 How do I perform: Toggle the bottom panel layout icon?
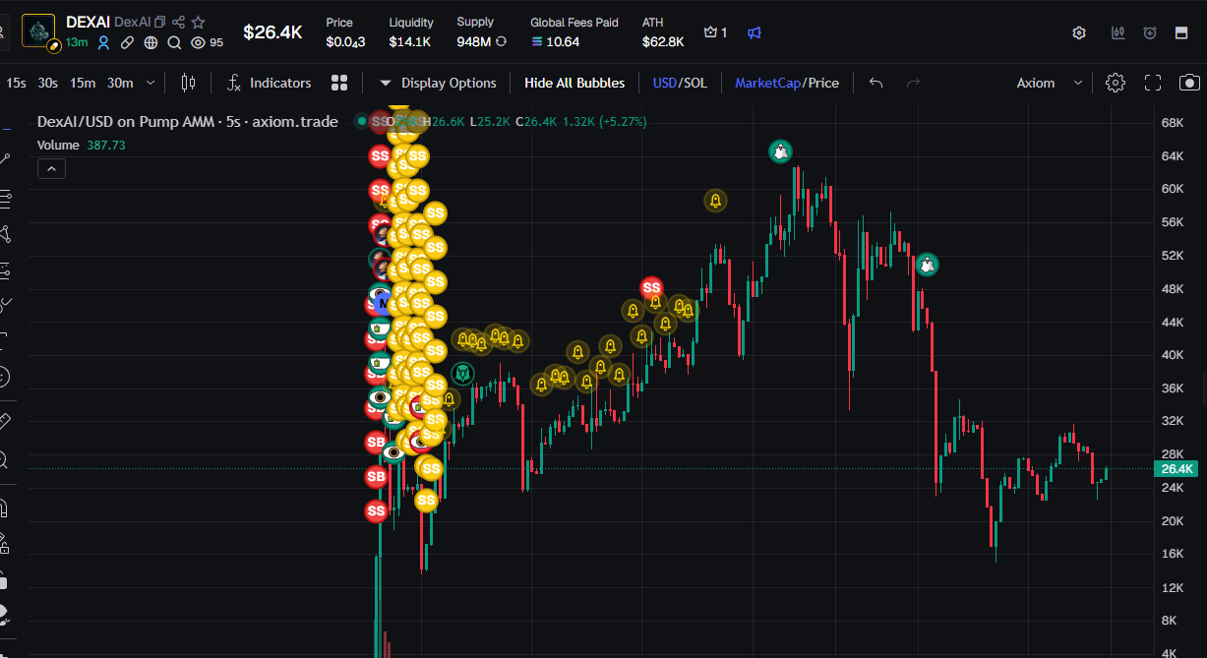click(x=1181, y=32)
